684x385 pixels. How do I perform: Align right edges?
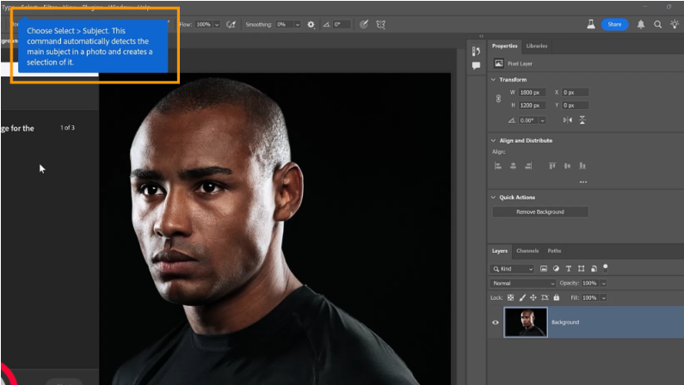pyautogui.click(x=528, y=166)
